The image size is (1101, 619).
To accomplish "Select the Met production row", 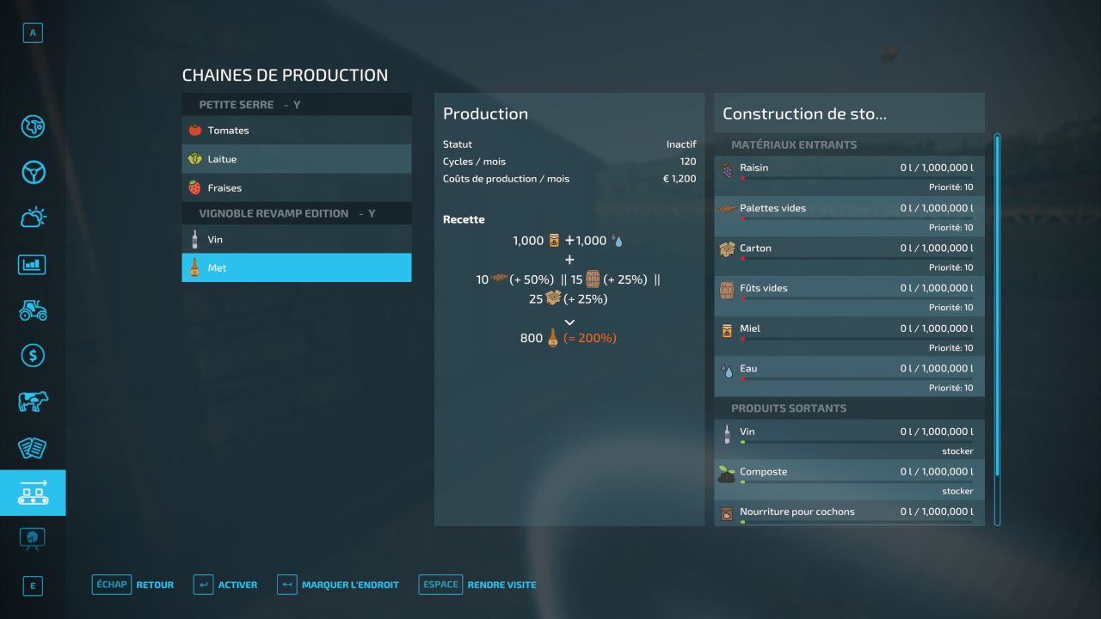I will pos(297,267).
